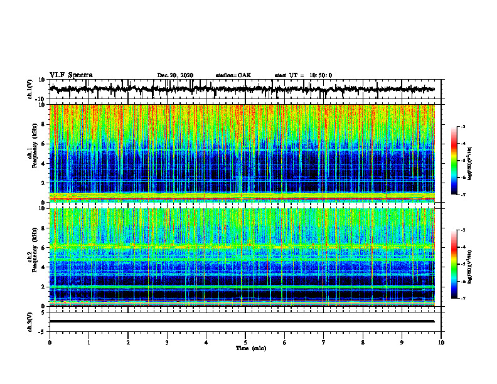Click the "-7" label on ch.2 color scale

(x=462, y=298)
